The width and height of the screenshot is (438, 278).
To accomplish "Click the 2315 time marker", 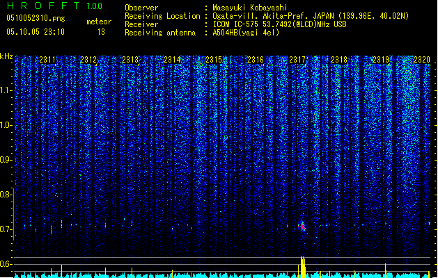I will 214,60.
